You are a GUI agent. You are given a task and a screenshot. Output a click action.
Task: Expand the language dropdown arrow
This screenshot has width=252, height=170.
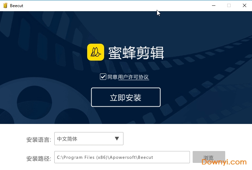(x=117, y=139)
